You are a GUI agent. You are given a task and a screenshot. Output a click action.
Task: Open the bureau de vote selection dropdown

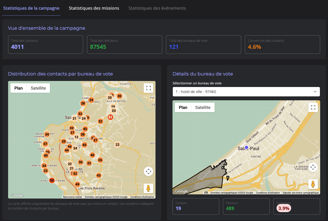pos(246,92)
